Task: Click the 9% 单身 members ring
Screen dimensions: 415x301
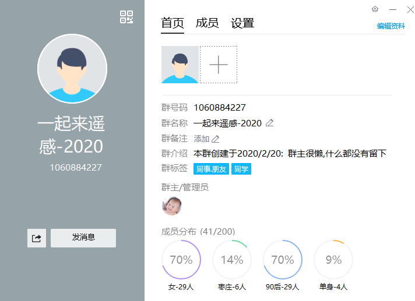Action: 333,260
